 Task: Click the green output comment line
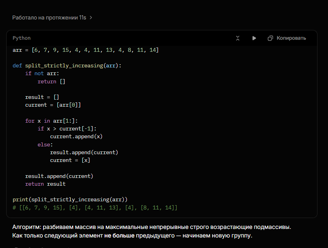pyautogui.click(x=95, y=208)
